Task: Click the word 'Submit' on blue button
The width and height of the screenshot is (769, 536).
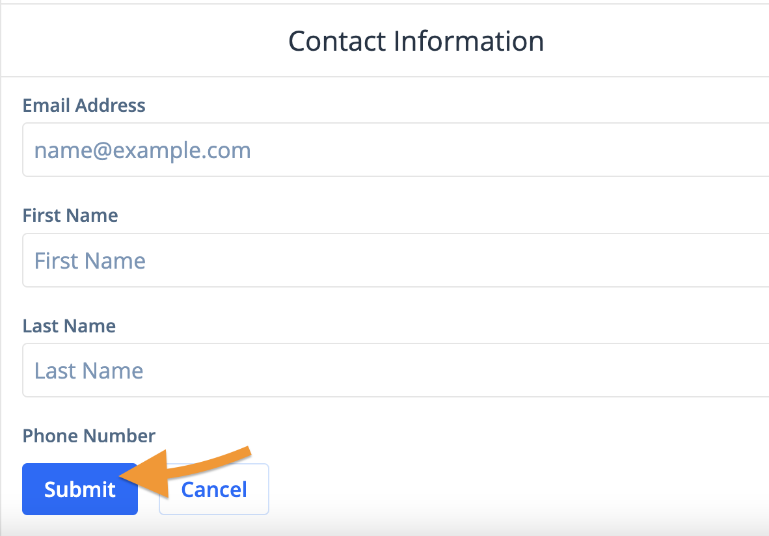Action: click(x=80, y=489)
